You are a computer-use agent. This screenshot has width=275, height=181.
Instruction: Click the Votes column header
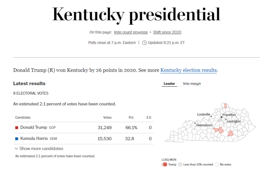(x=107, y=118)
